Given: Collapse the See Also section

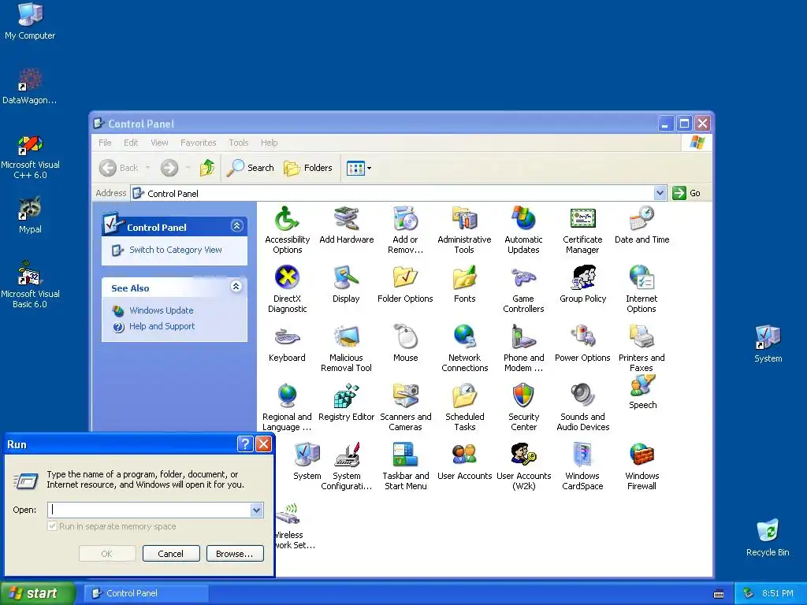Looking at the screenshot, I should click(236, 287).
